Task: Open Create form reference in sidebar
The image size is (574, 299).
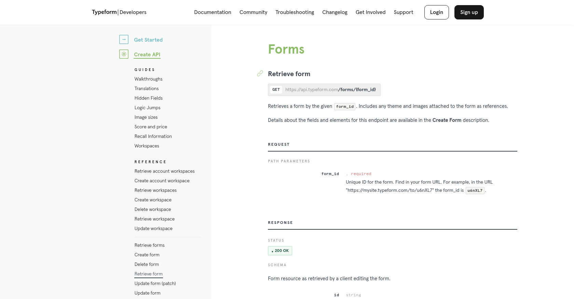Action: 147,255
